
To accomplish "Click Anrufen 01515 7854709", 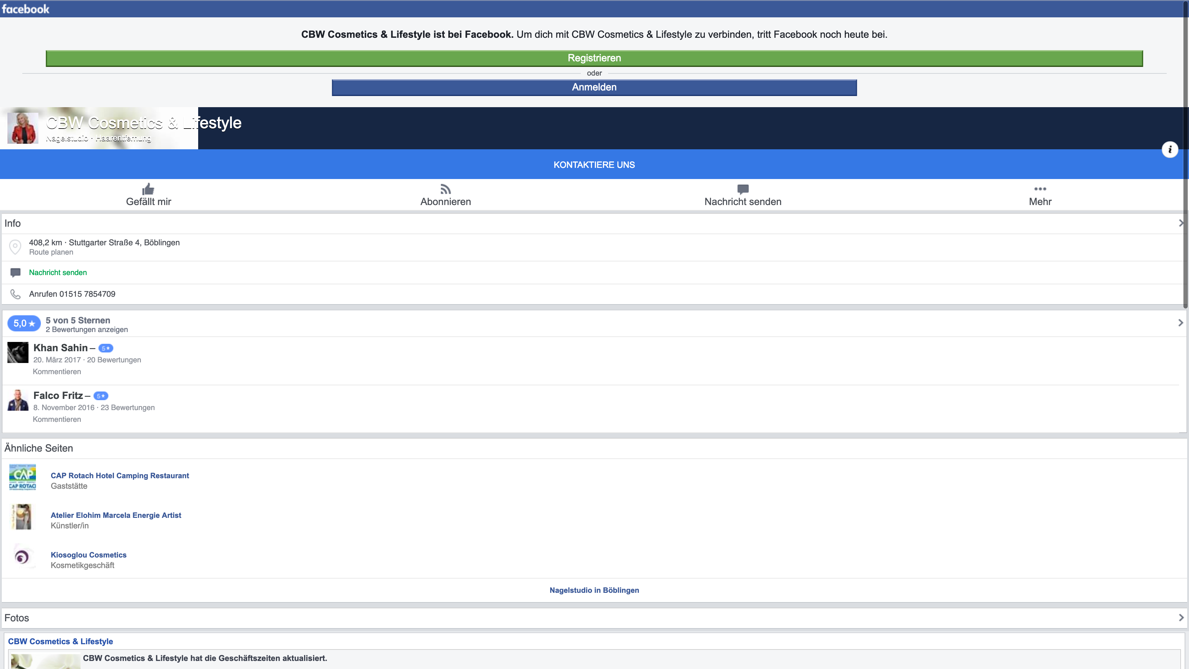I will (72, 294).
